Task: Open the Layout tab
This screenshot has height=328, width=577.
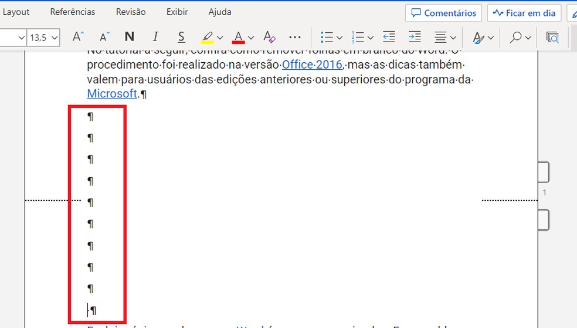Action: click(x=16, y=12)
